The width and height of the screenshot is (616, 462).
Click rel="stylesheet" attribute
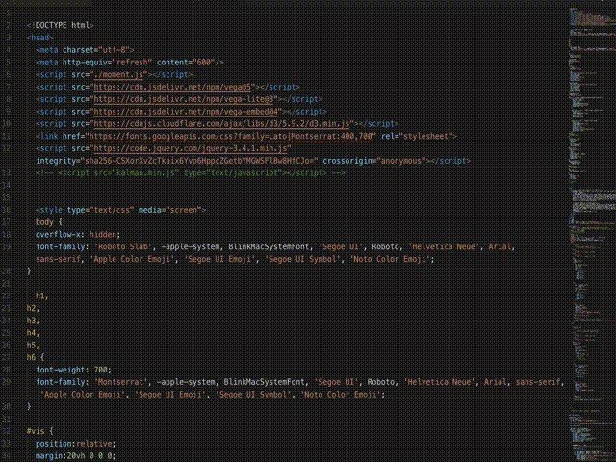click(x=417, y=136)
